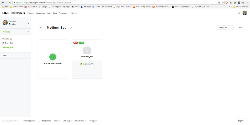The height and width of the screenshot is (125, 250).
Task: Go back with the browser back arrow
Action: tap(3, 2)
